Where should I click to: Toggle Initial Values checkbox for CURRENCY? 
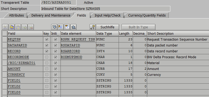[55, 75]
